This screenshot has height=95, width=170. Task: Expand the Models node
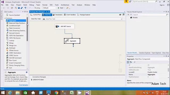pyautogui.click(x=134, y=18)
